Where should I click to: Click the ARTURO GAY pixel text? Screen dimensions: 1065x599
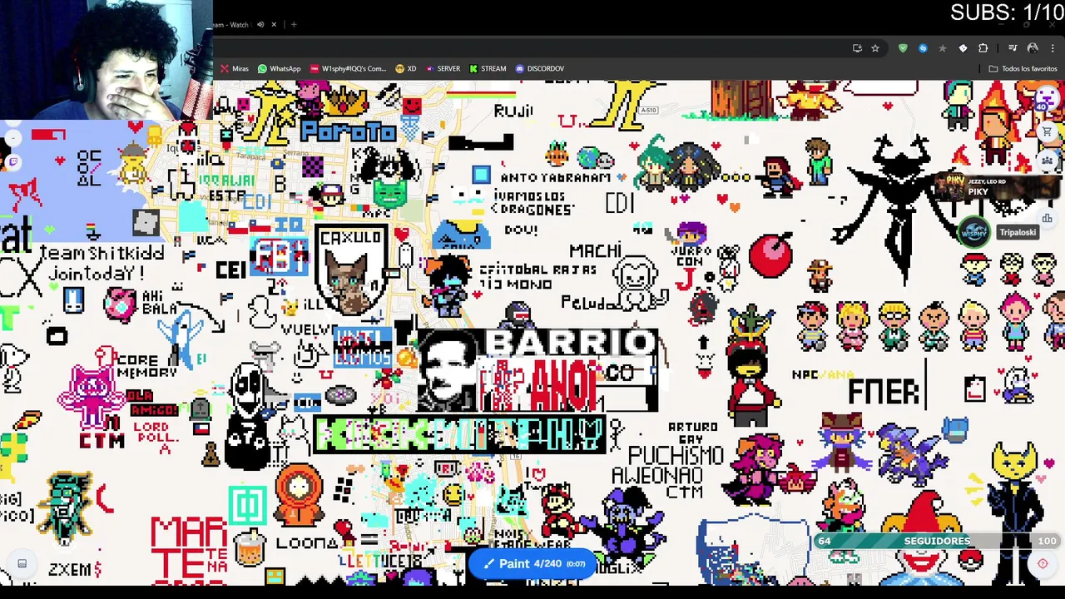point(692,433)
